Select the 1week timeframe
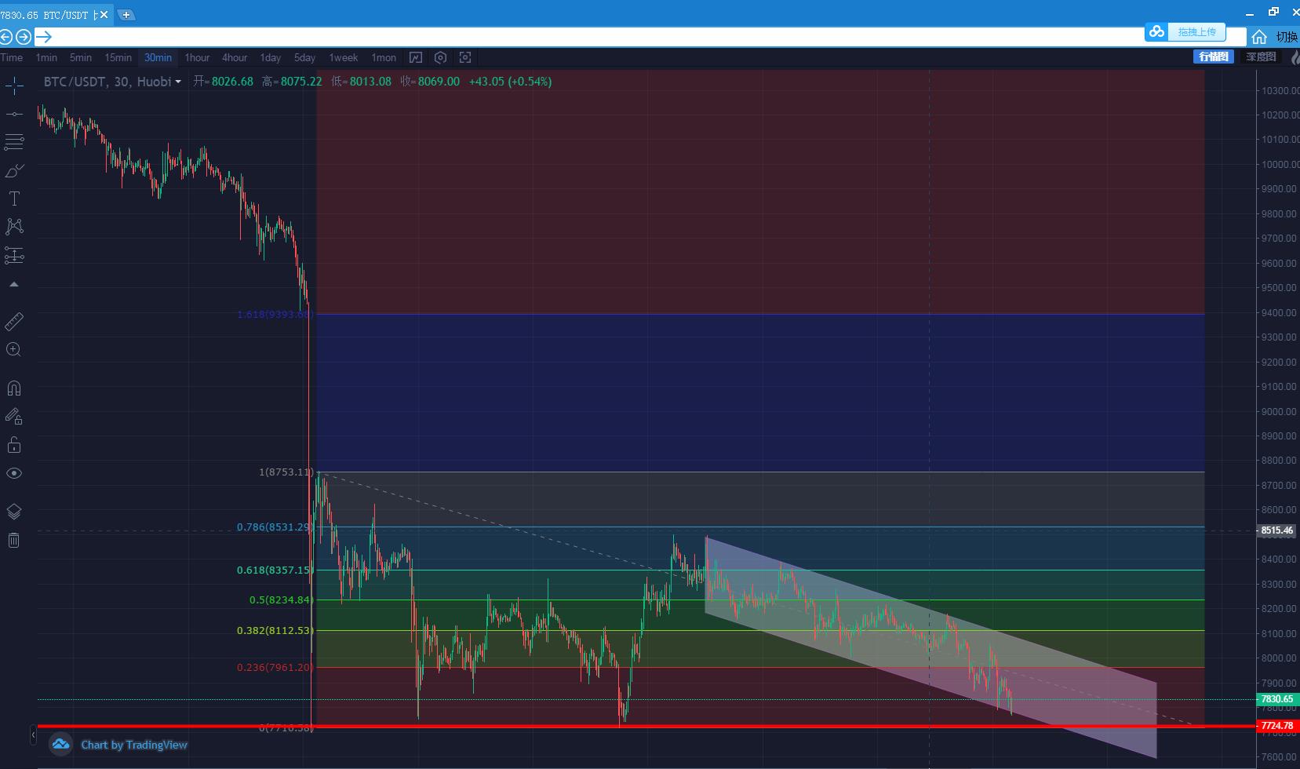This screenshot has height=769, width=1300. click(343, 57)
